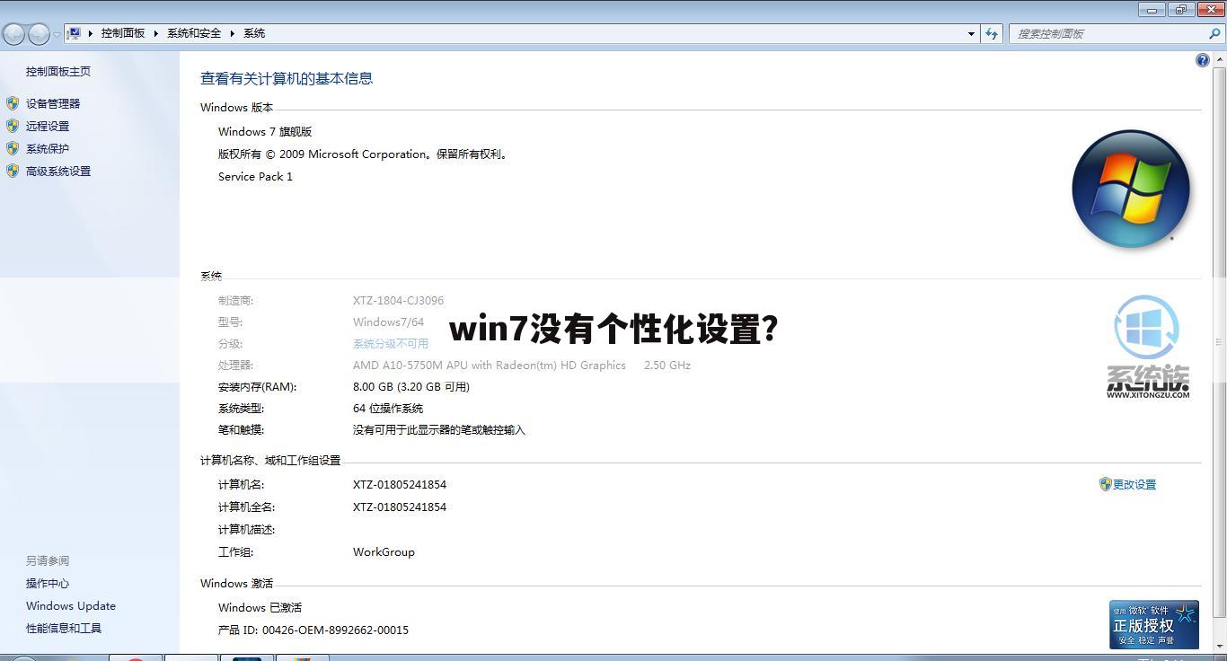1227x661 pixels.
Task: Click 系统分级不可用 rating link
Action: tap(391, 344)
